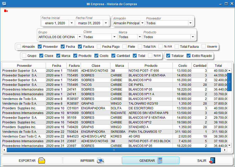Uncheck the Marca checkbox
235x167 pixels.
tap(58, 56)
